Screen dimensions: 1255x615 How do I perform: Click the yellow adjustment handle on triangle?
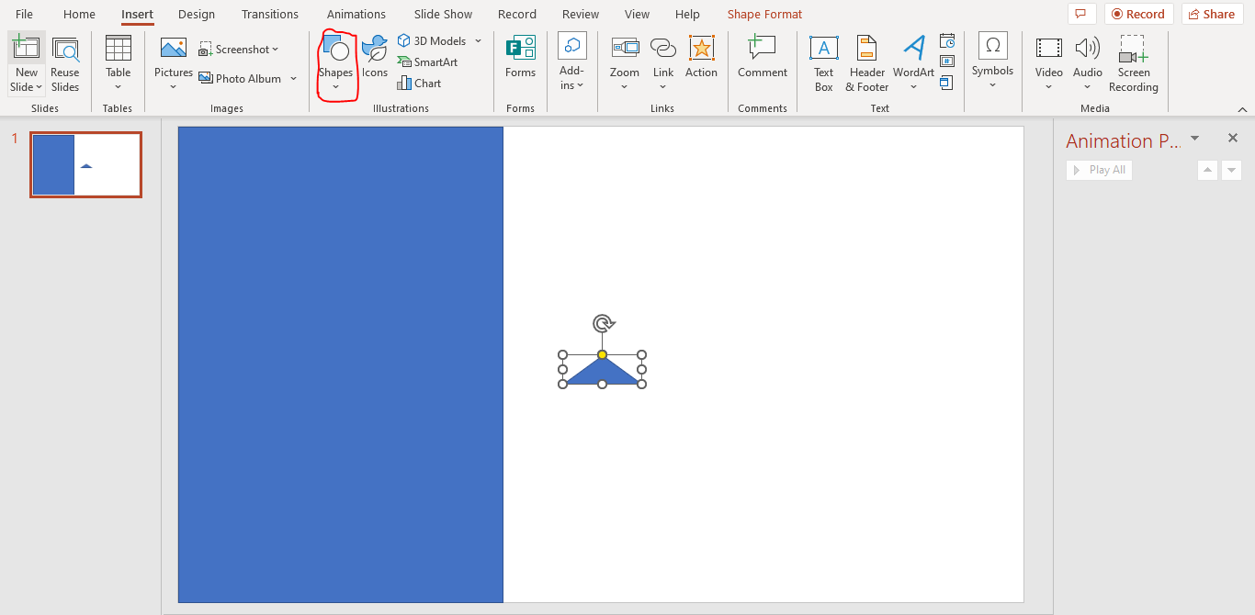click(602, 354)
